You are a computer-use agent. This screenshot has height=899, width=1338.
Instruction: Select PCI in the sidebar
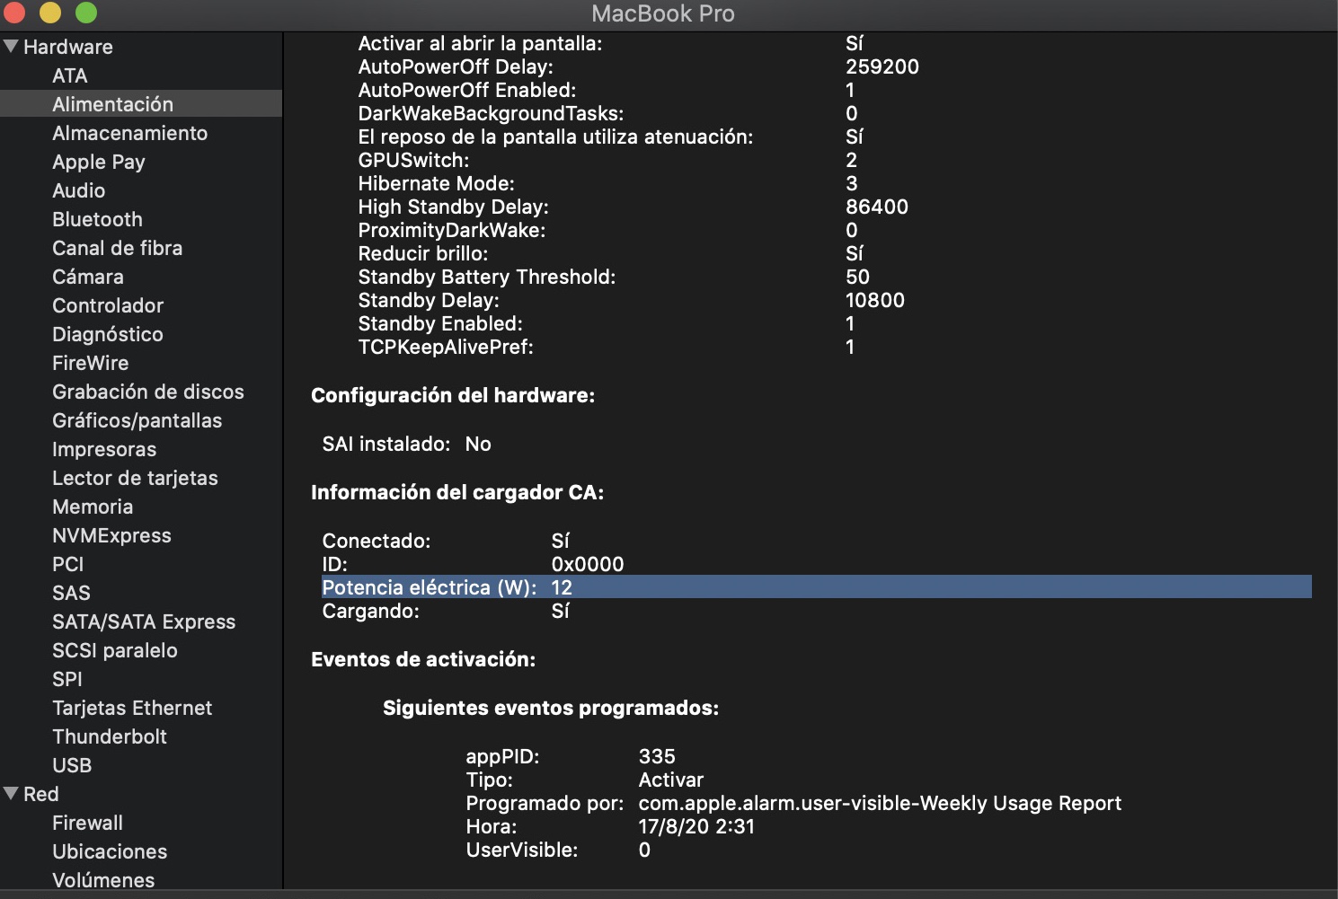click(68, 564)
